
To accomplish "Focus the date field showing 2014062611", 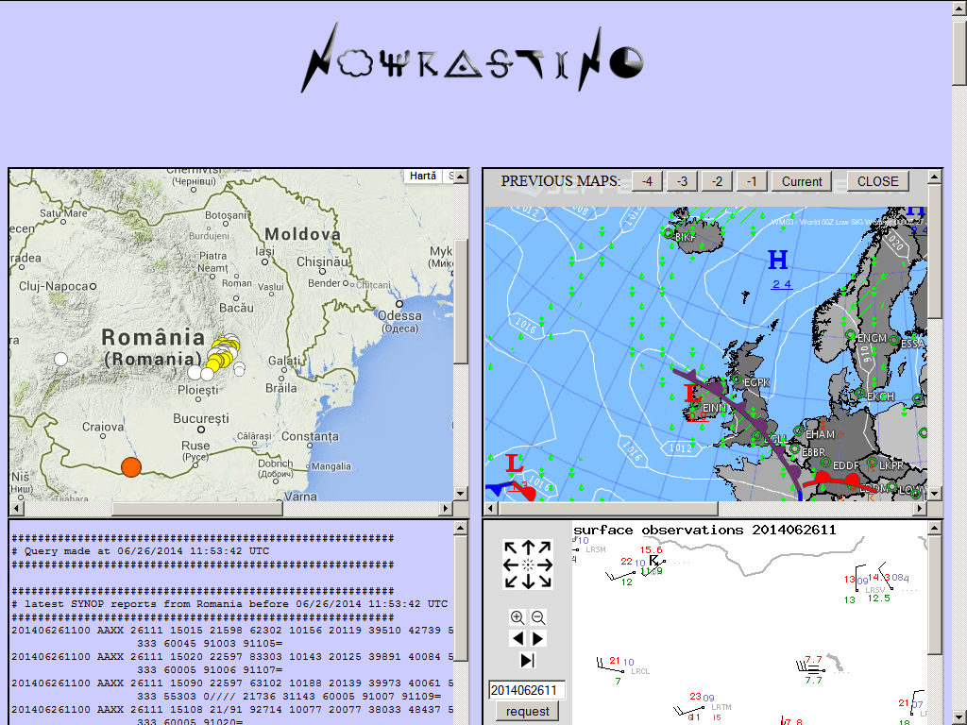I will (x=527, y=690).
